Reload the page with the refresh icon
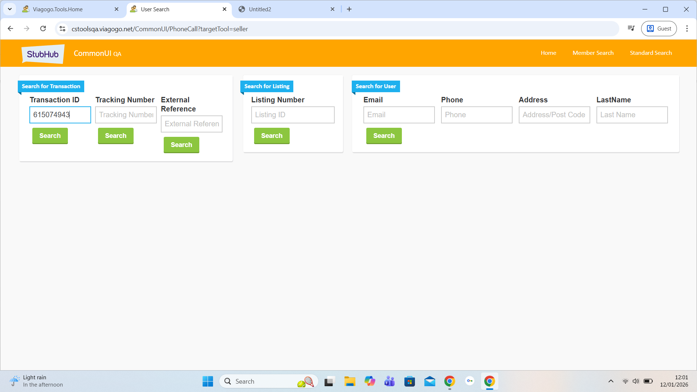697x392 pixels. click(x=43, y=29)
